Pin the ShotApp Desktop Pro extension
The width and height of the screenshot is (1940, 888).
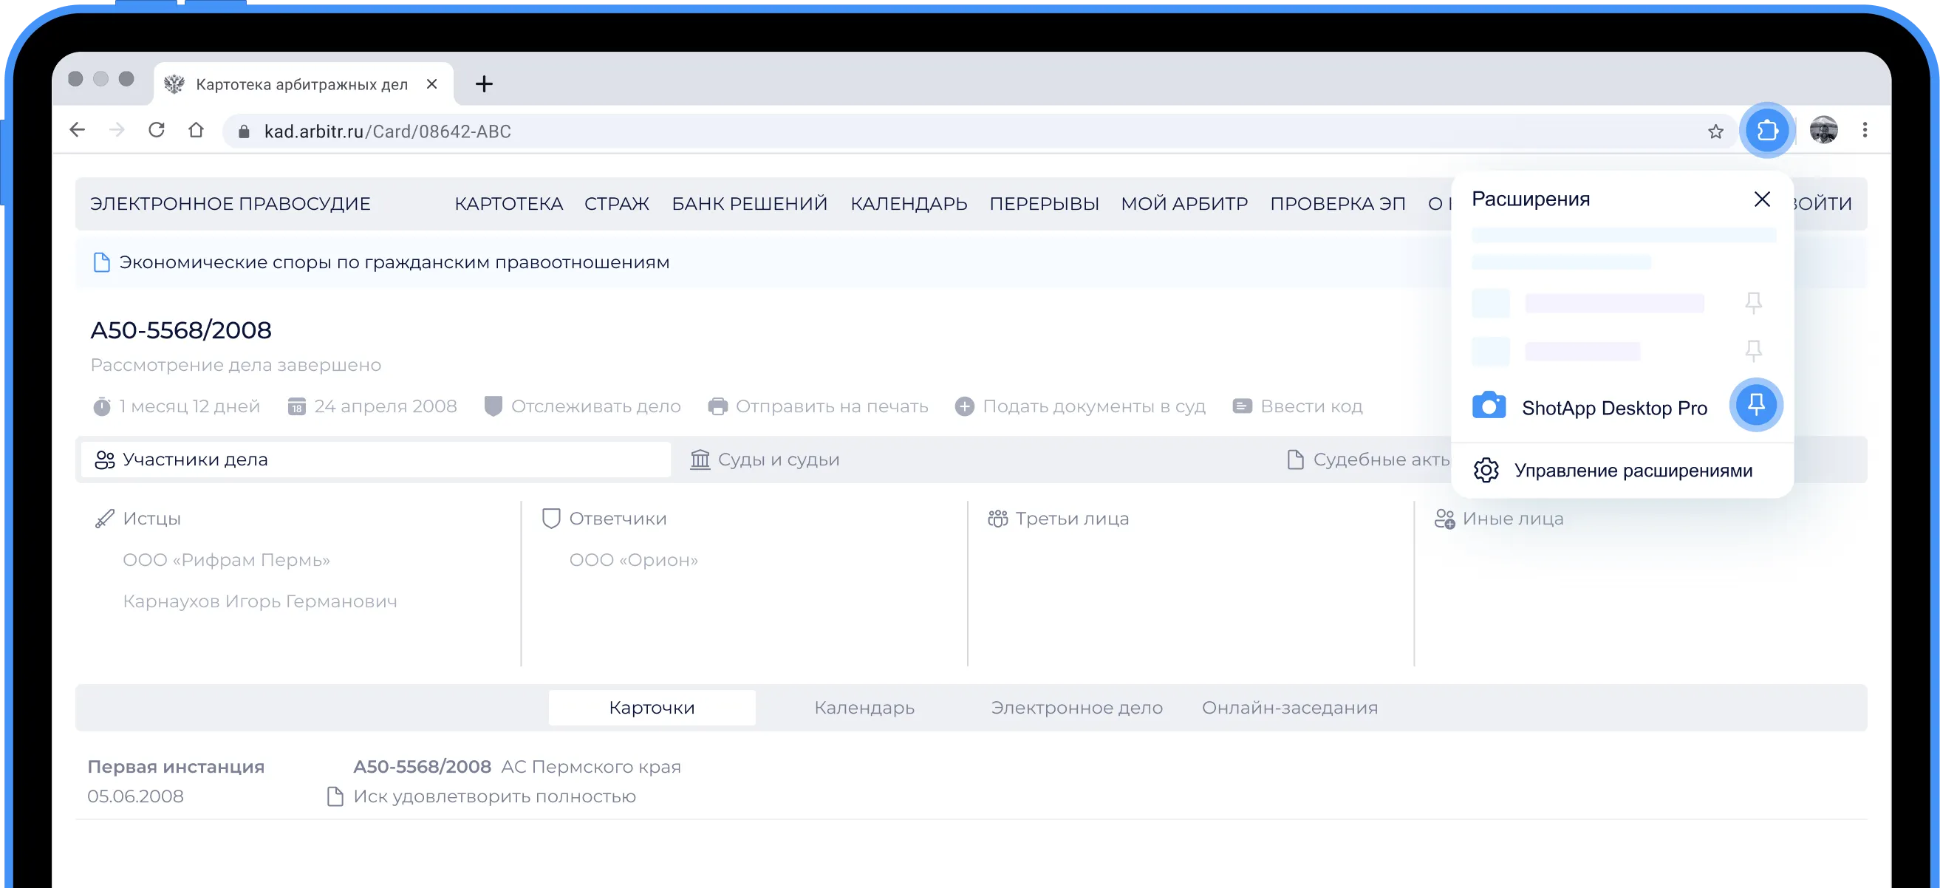pyautogui.click(x=1755, y=405)
